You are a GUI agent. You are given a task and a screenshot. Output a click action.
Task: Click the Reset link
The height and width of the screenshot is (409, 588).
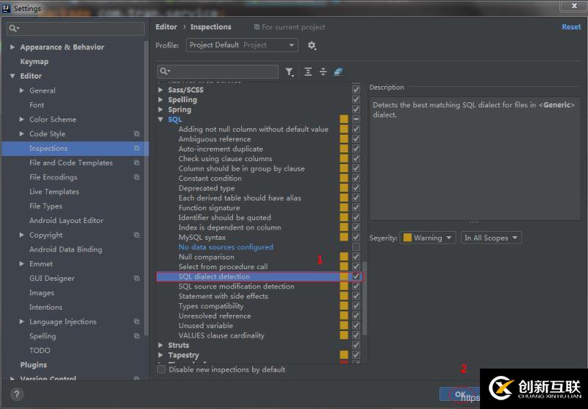click(571, 27)
